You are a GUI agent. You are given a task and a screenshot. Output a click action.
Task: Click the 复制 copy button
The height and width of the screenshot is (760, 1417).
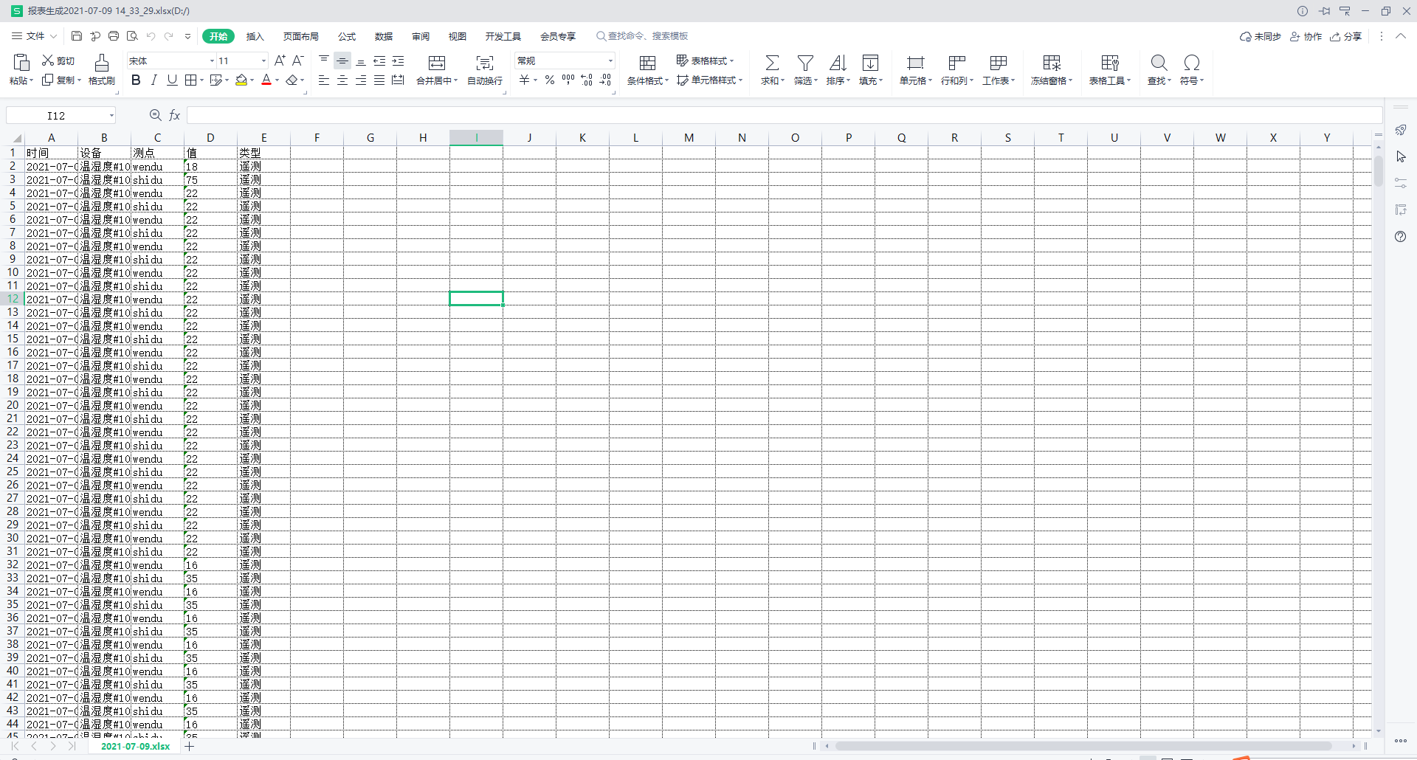[x=61, y=80]
